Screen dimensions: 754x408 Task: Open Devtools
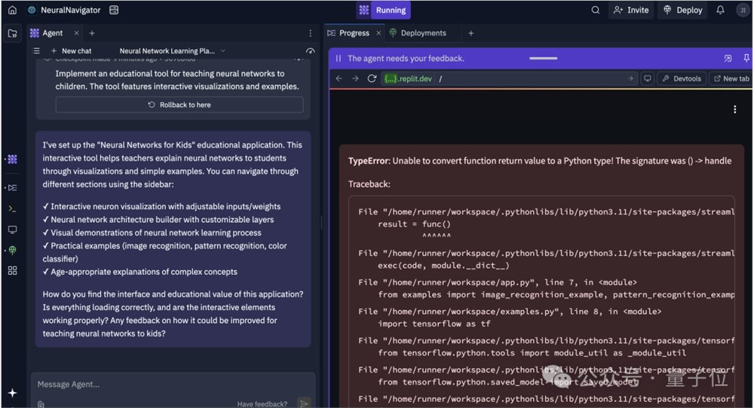coord(682,78)
